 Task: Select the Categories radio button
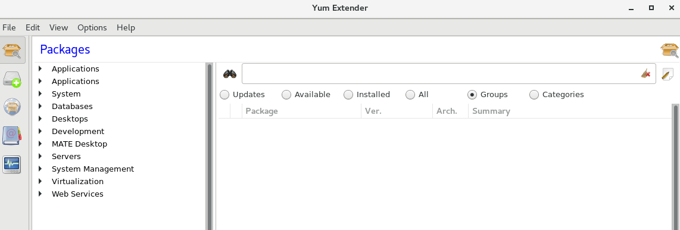(x=557, y=95)
